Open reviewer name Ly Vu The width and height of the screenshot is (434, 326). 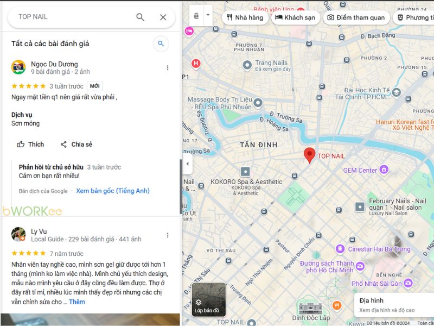39,231
